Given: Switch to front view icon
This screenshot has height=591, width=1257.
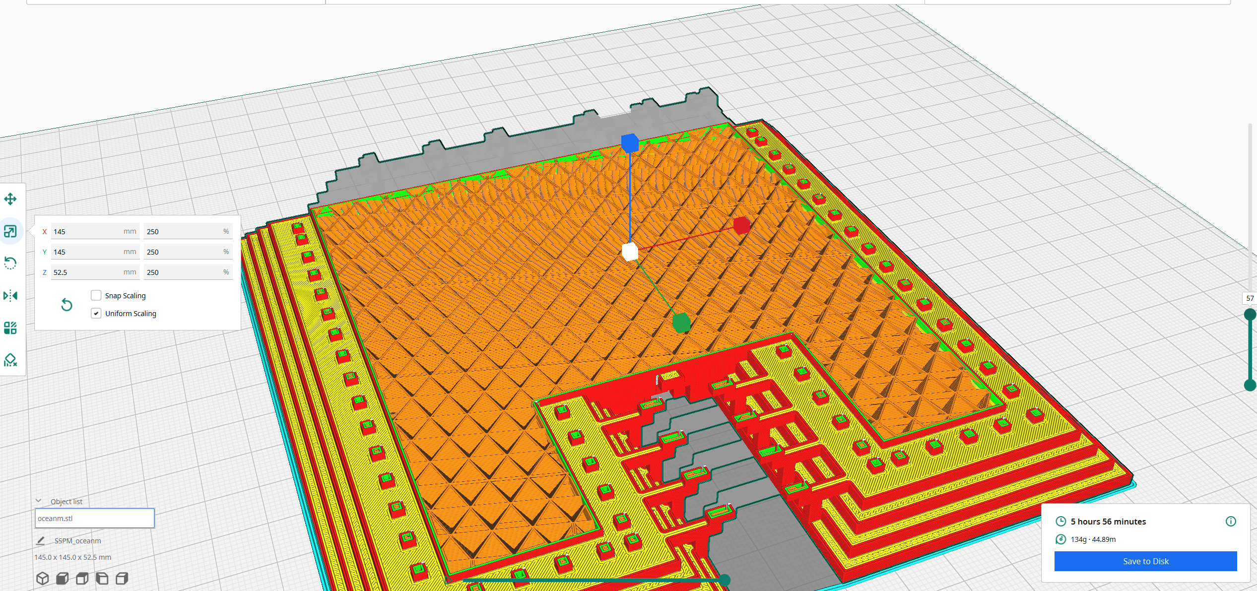Looking at the screenshot, I should point(63,579).
